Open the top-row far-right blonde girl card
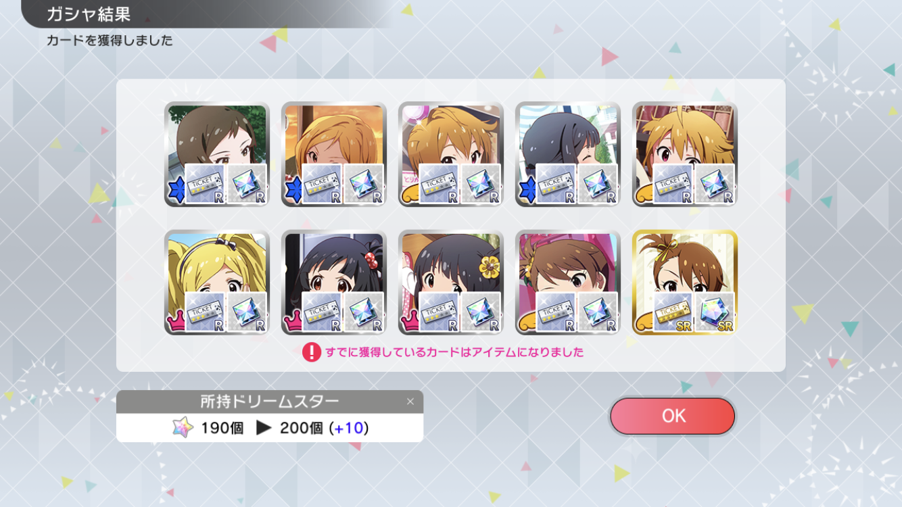The image size is (902, 507). click(x=685, y=154)
